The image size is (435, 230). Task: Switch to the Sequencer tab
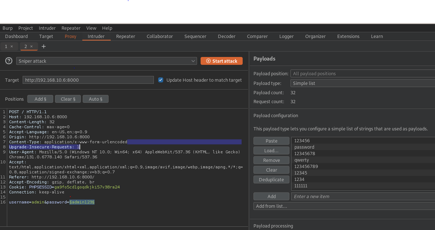point(195,36)
